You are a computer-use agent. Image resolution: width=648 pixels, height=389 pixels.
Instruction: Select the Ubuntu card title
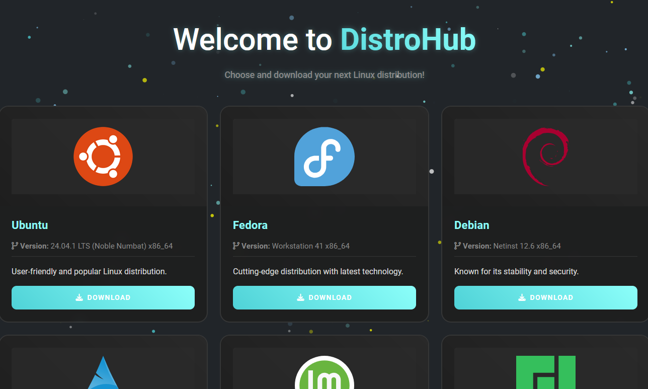click(30, 225)
